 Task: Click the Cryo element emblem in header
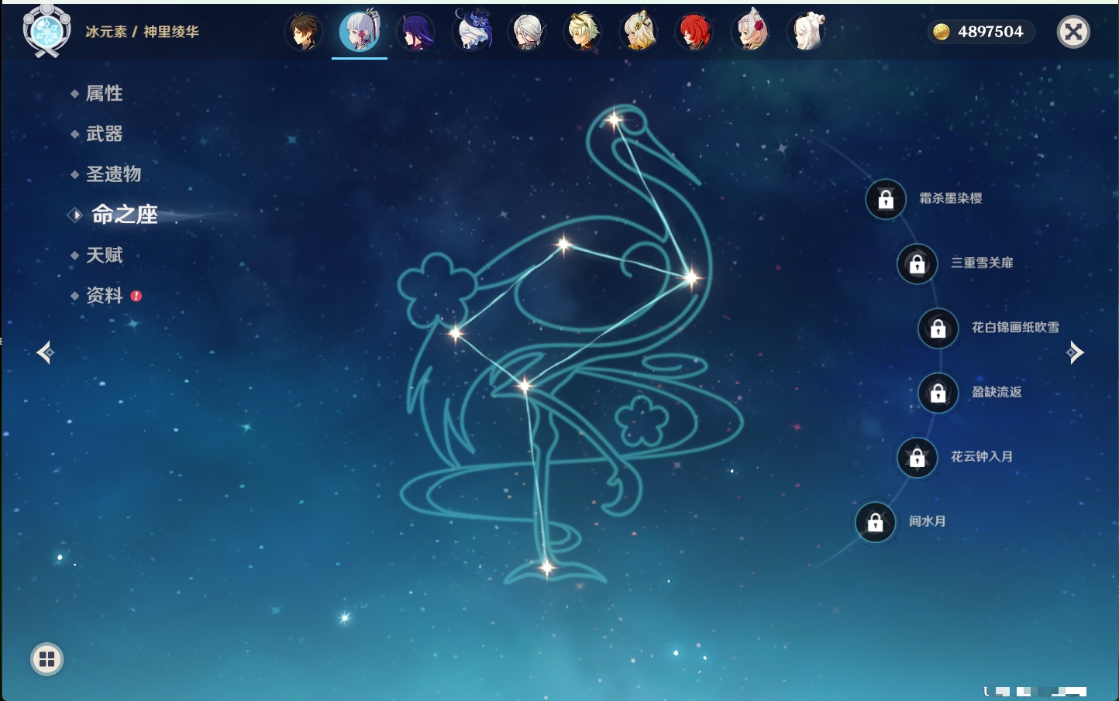point(46,31)
